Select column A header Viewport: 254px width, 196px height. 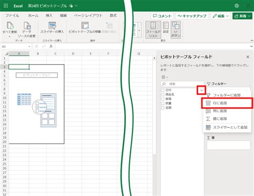(19, 54)
